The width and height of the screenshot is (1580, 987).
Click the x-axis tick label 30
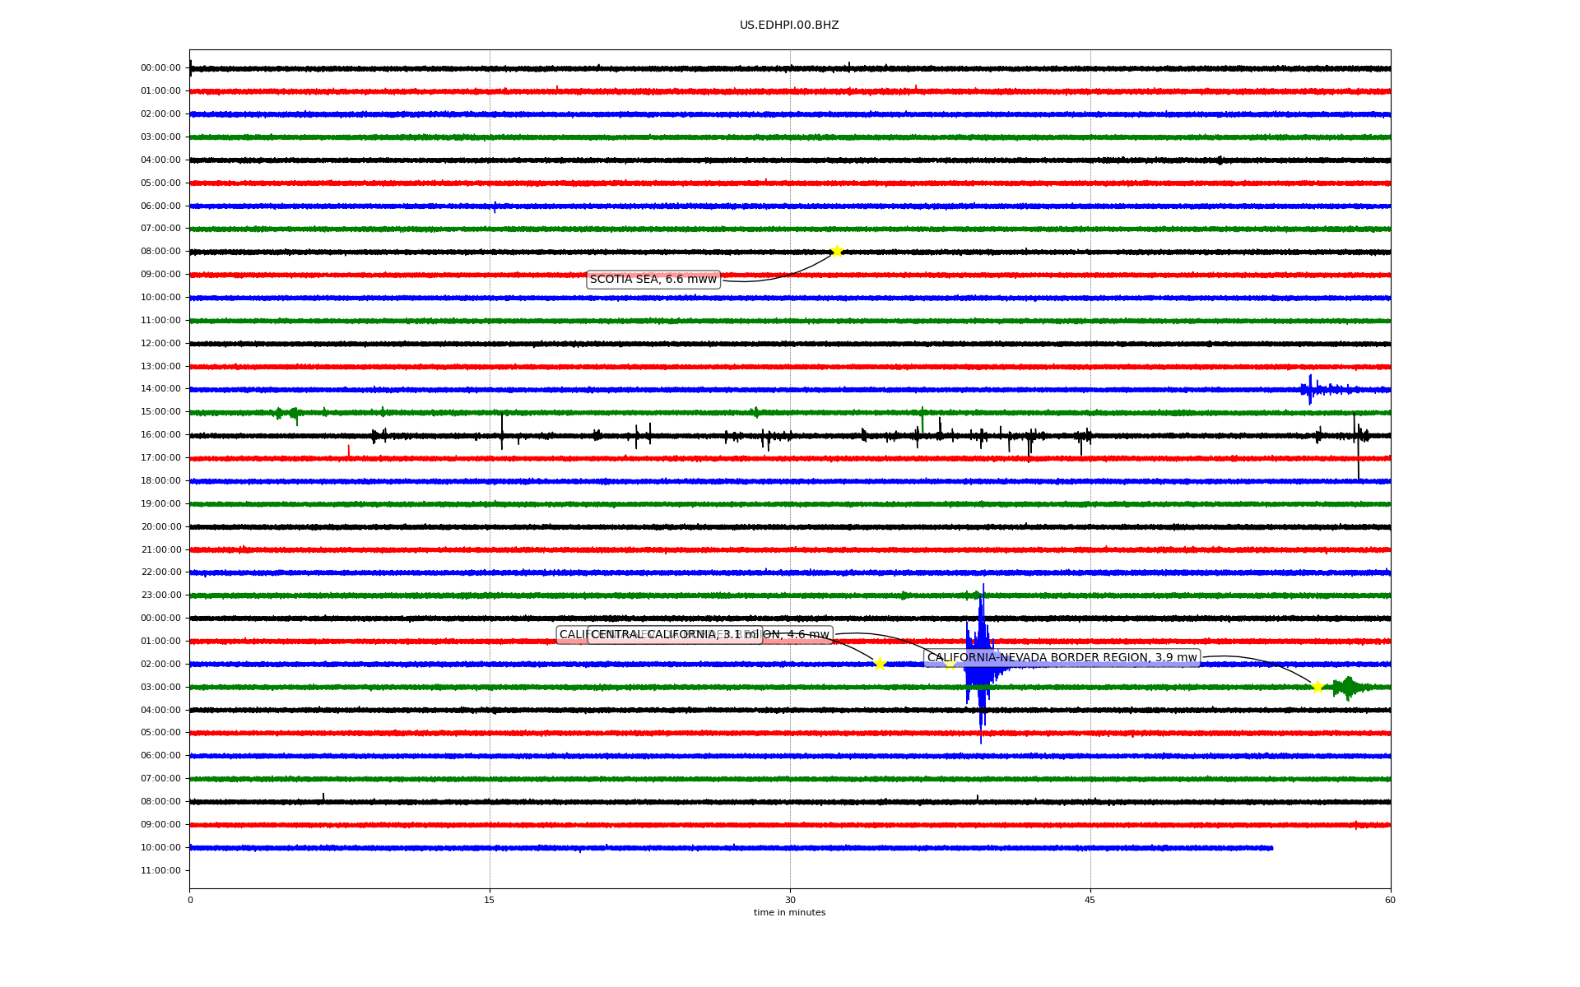tap(790, 900)
